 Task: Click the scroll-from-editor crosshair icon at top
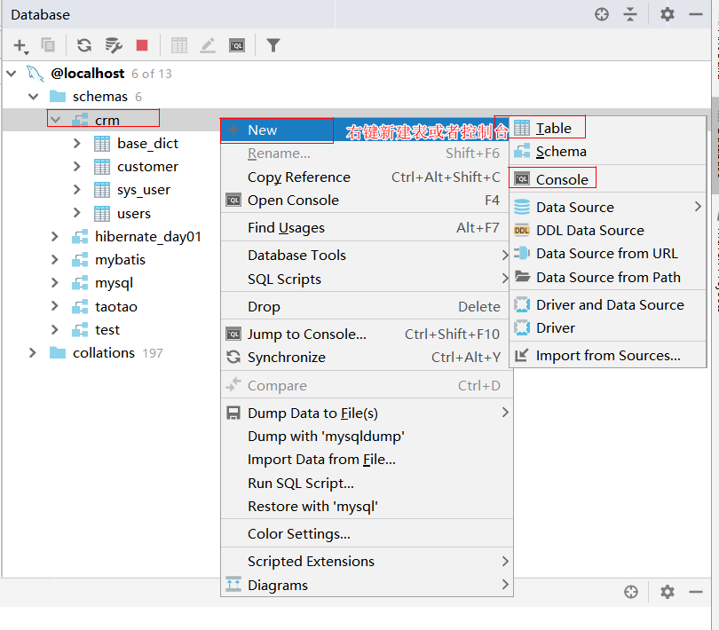(x=602, y=14)
